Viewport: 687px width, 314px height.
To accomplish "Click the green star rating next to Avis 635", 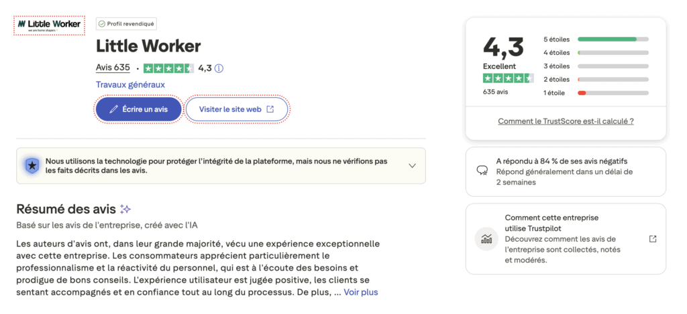I will [168, 68].
